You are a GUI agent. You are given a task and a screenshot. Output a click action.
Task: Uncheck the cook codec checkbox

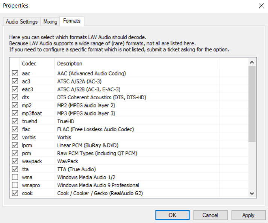pyautogui.click(x=15, y=193)
